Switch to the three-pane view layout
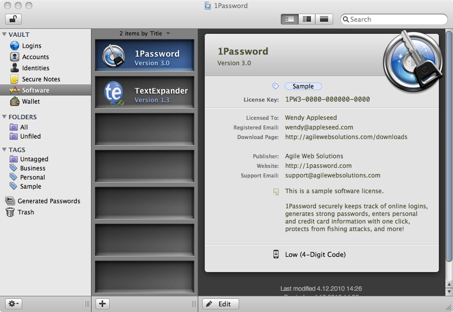This screenshot has width=453, height=312. coord(307,19)
